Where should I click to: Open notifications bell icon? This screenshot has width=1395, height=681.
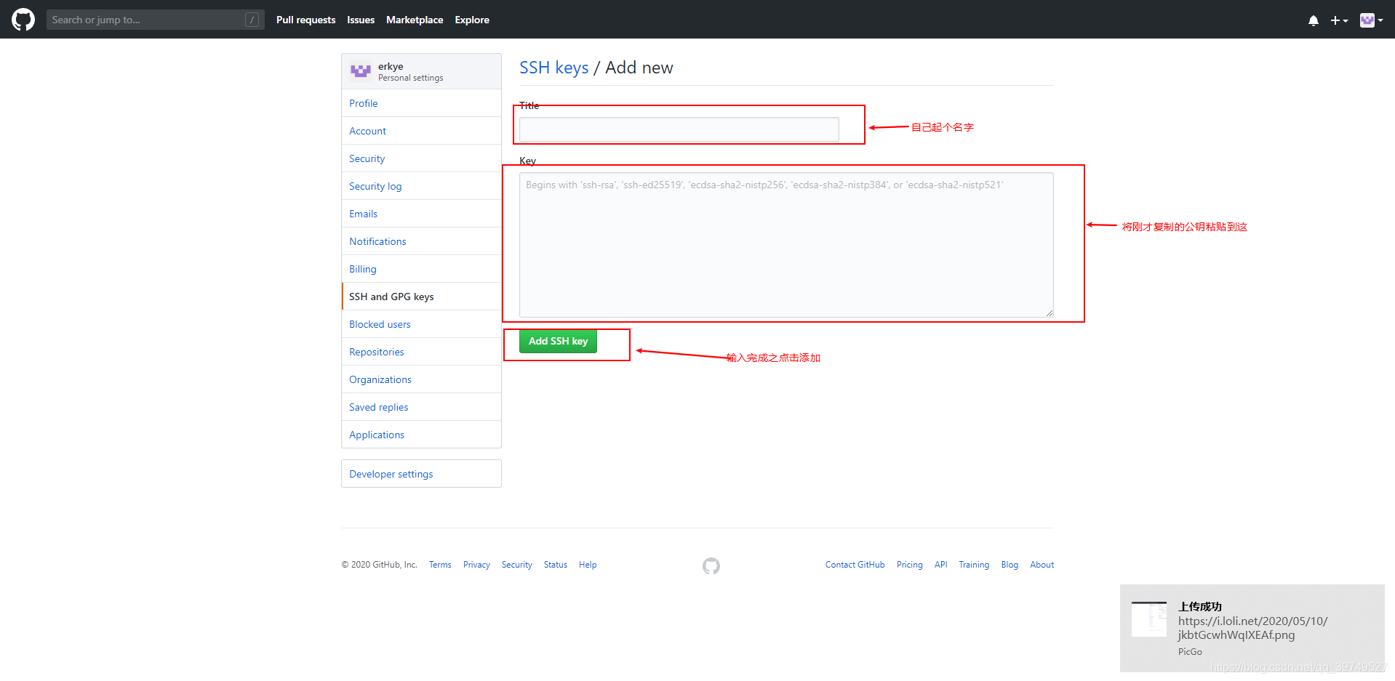pos(1313,20)
